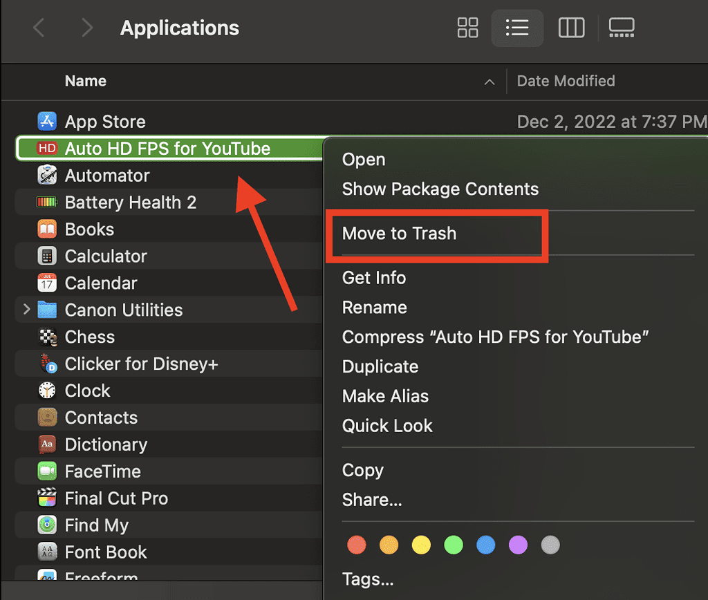Expand the Canon Utilities folder
The height and width of the screenshot is (600, 708).
(26, 310)
